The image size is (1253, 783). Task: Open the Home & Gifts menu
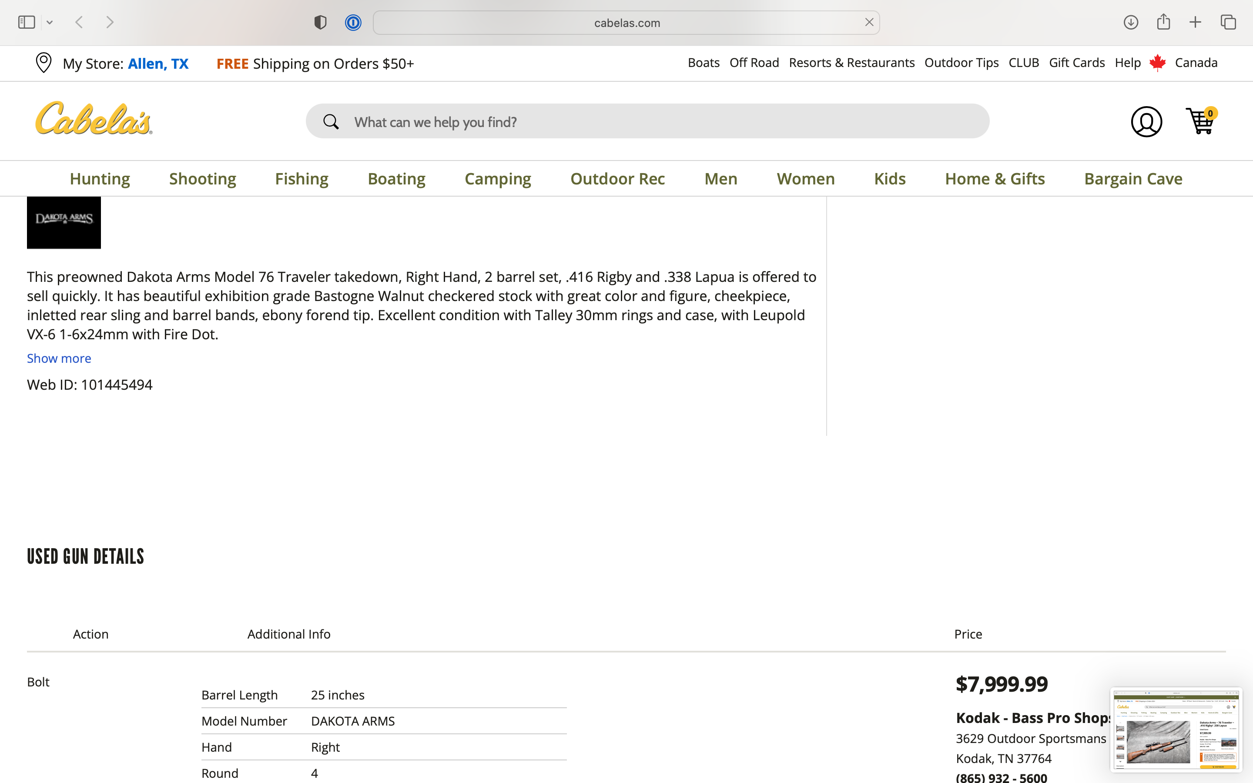[995, 179]
